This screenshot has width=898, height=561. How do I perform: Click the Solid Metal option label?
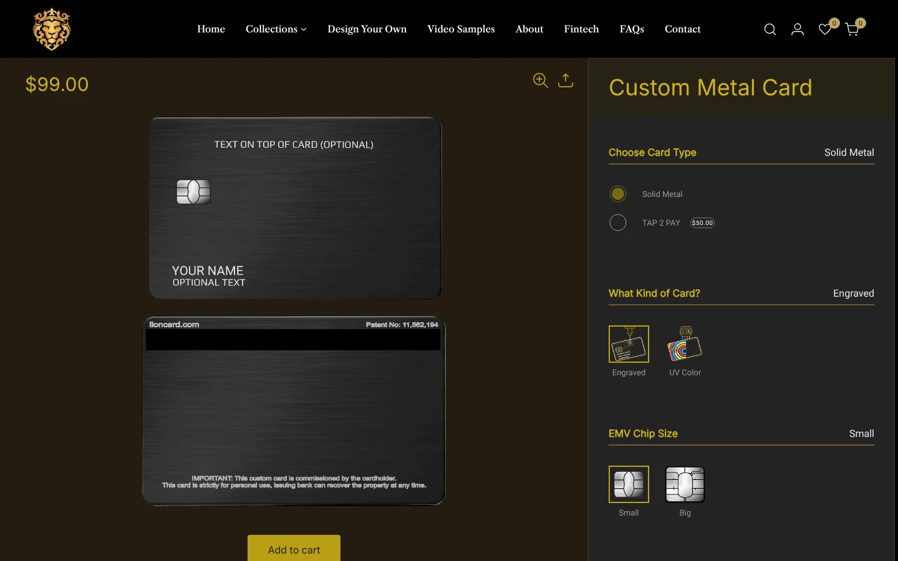662,194
